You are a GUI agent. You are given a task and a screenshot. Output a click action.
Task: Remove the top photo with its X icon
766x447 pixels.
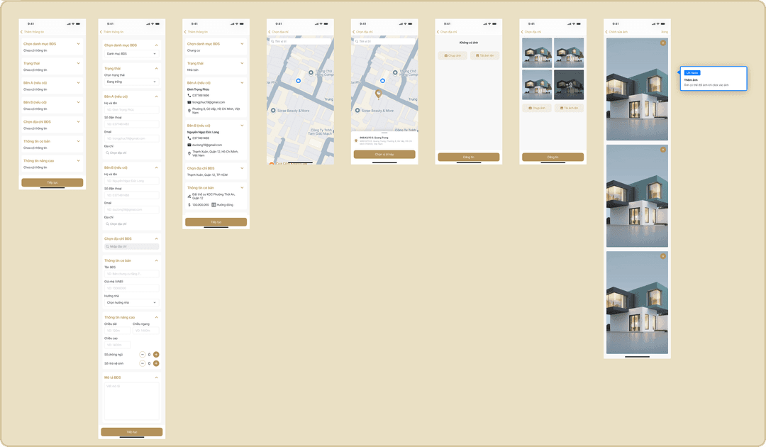(662, 43)
